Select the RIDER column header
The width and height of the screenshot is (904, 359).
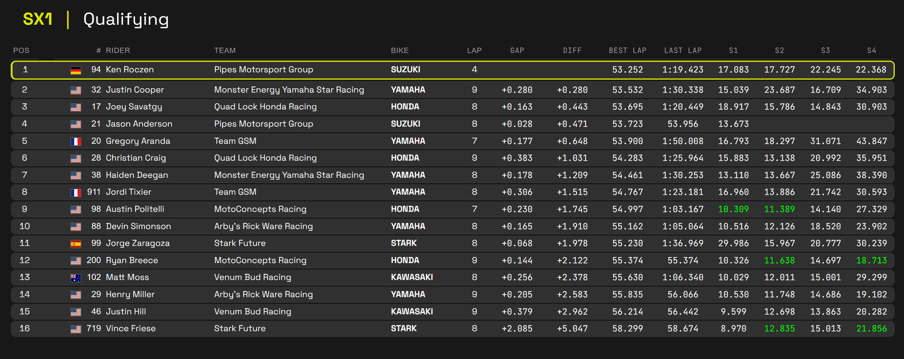tap(118, 50)
